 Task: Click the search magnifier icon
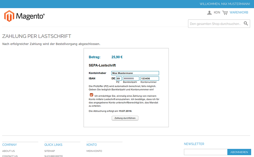(246, 24)
